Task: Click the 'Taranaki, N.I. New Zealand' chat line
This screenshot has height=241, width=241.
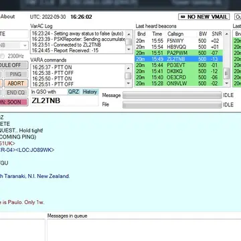Action: pos(35,176)
